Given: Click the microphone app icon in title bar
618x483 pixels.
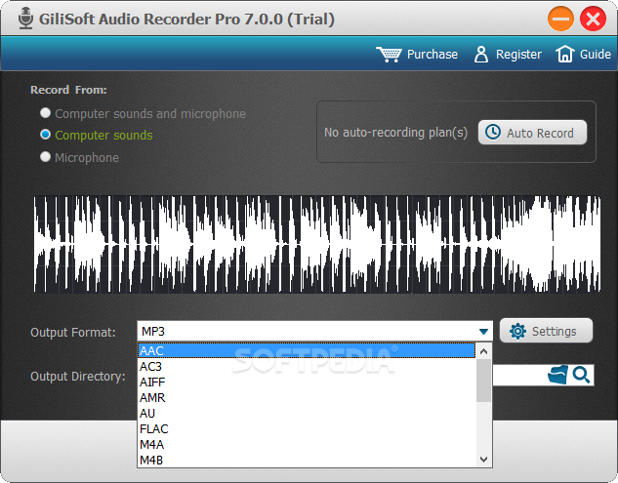Looking at the screenshot, I should click(x=26, y=19).
